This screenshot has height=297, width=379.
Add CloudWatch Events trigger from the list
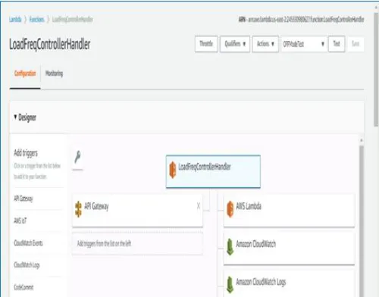click(x=28, y=243)
